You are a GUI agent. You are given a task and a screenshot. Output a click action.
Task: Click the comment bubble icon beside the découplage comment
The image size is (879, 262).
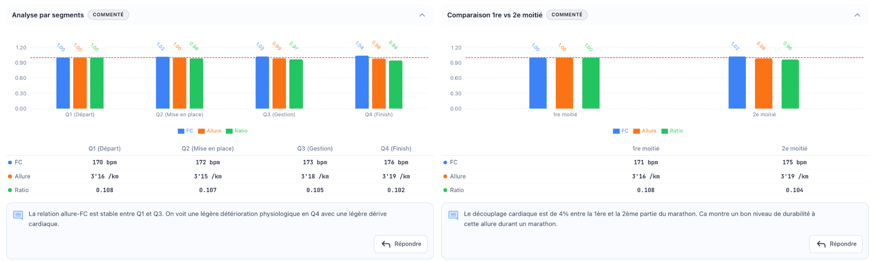pos(453,215)
